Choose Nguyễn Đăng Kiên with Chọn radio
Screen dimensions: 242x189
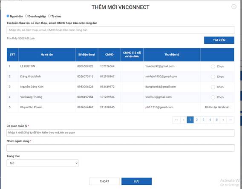[x=213, y=87]
